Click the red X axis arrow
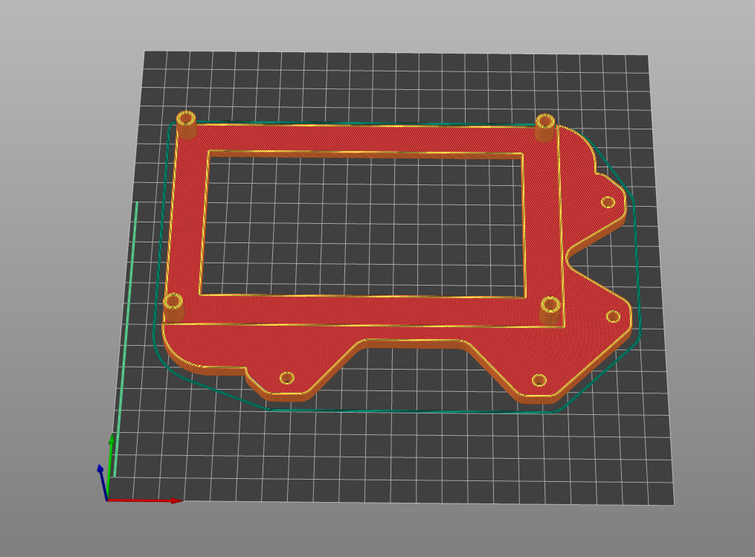Image resolution: width=755 pixels, height=557 pixels. (x=144, y=500)
